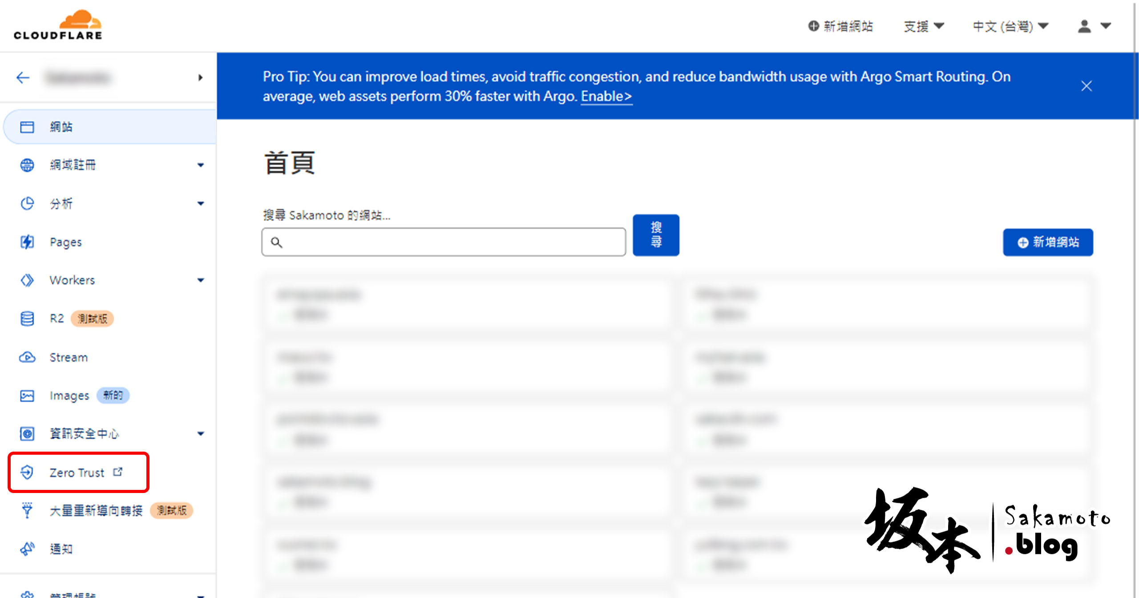Open the Zero Trust link
The height and width of the screenshot is (598, 1139).
77,473
